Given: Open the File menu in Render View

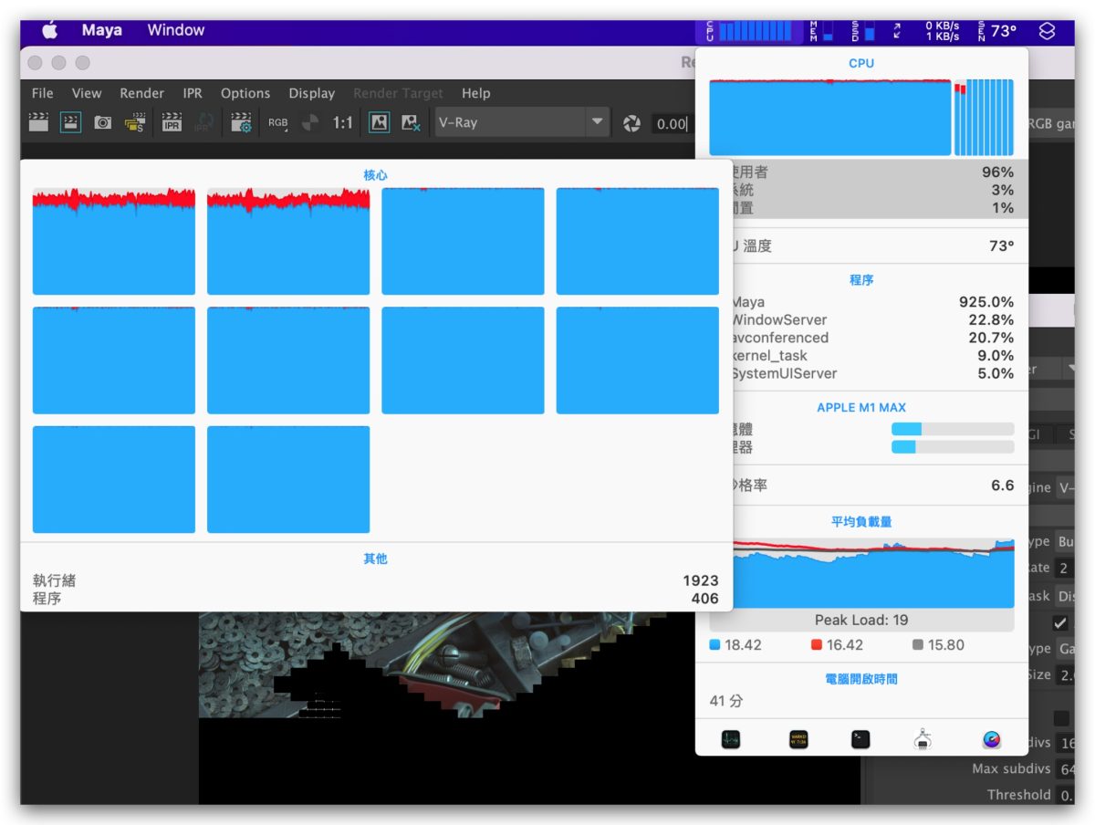Looking at the screenshot, I should click(x=42, y=93).
